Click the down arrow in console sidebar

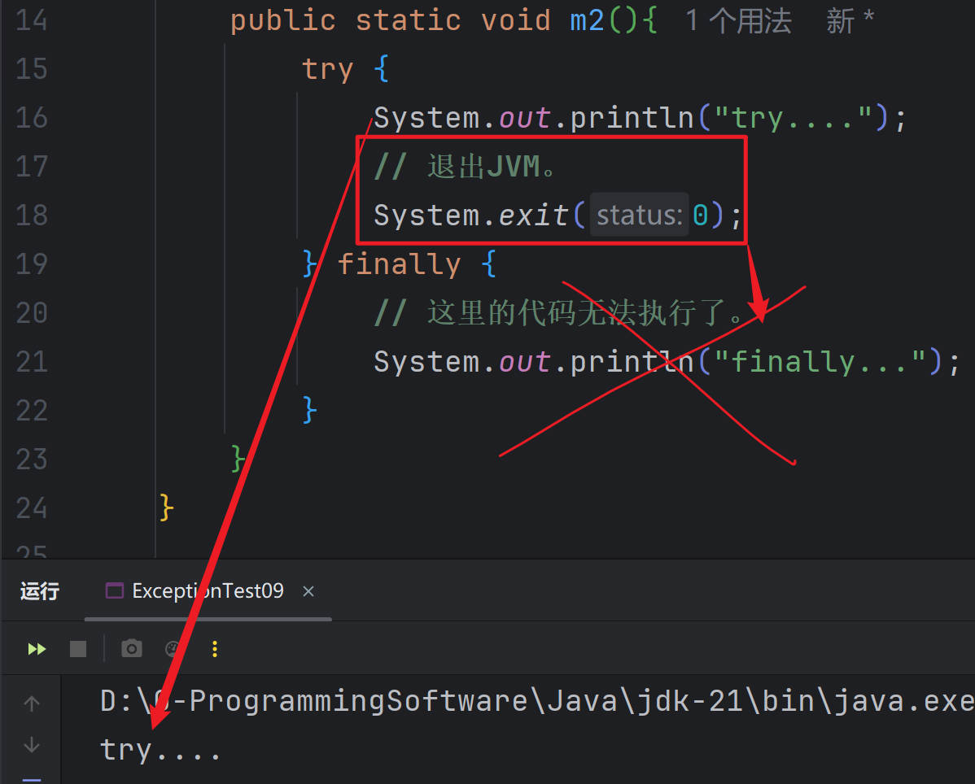pyautogui.click(x=32, y=744)
